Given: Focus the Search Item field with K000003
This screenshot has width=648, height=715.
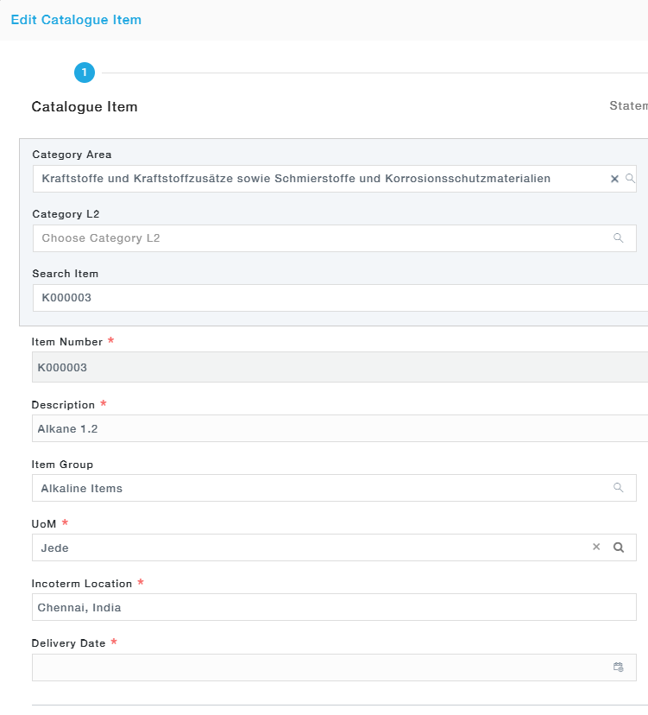Looking at the screenshot, I should coord(337,298).
